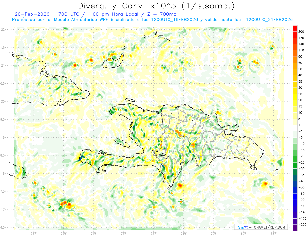Click the '73W' longitude label
Viewport: 307px width, 237px height.
point(124,233)
